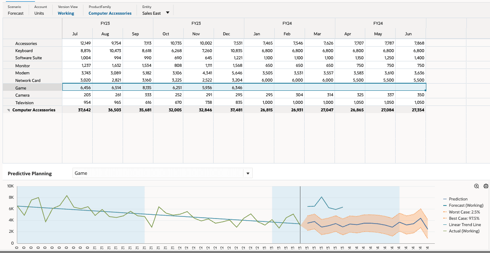Zoom into the prediction chart
This screenshot has height=253, width=490.
476,186
